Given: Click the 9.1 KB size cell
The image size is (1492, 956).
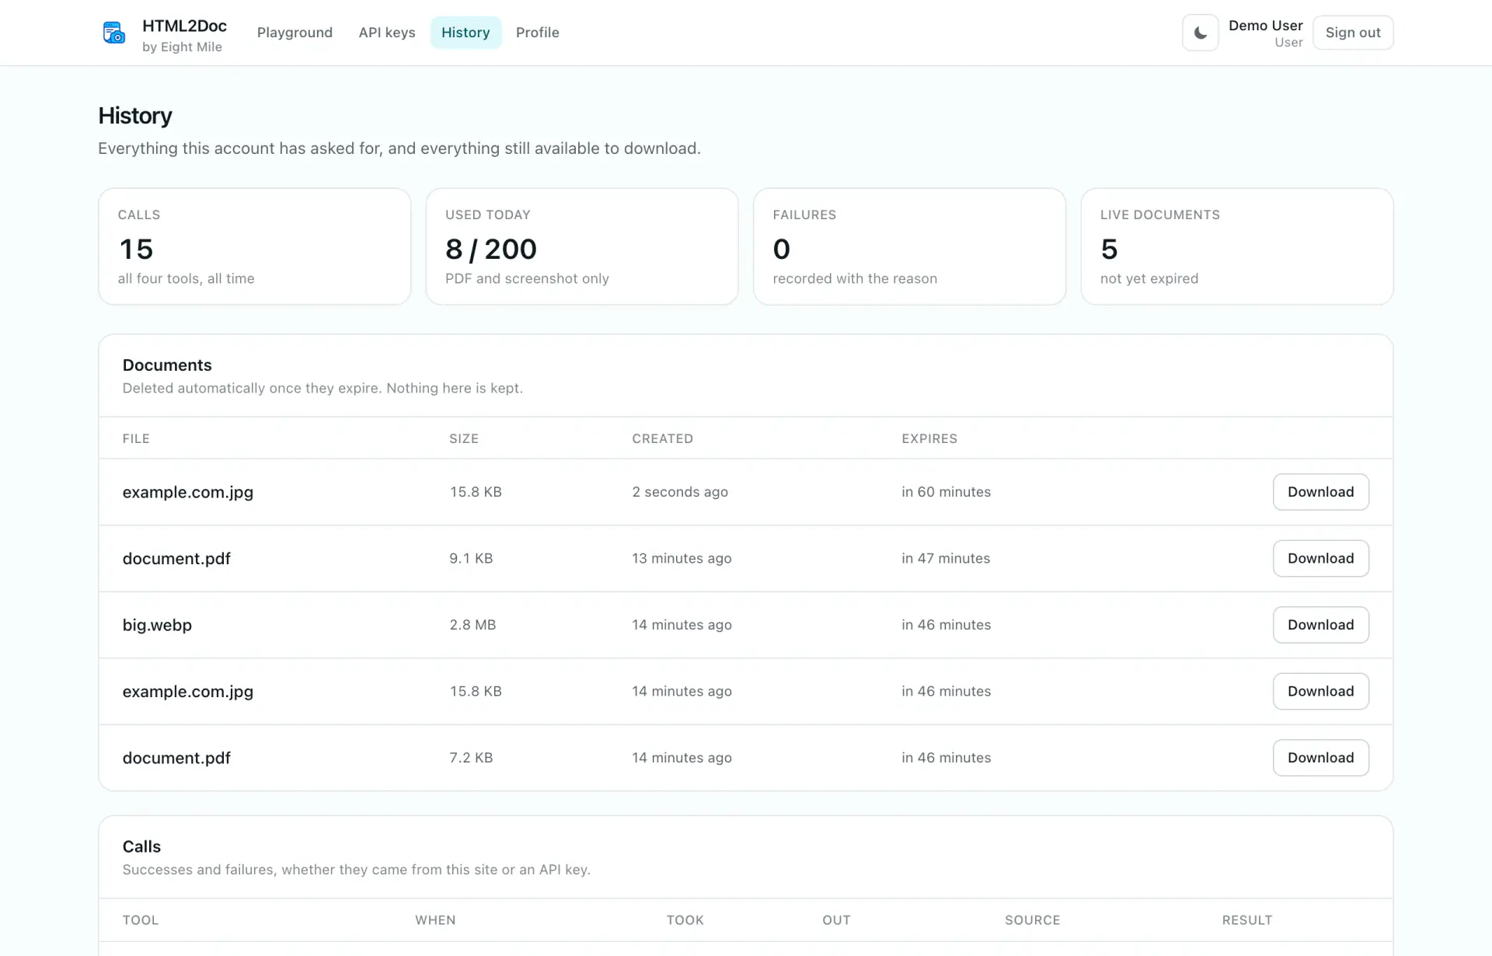Looking at the screenshot, I should (x=471, y=558).
